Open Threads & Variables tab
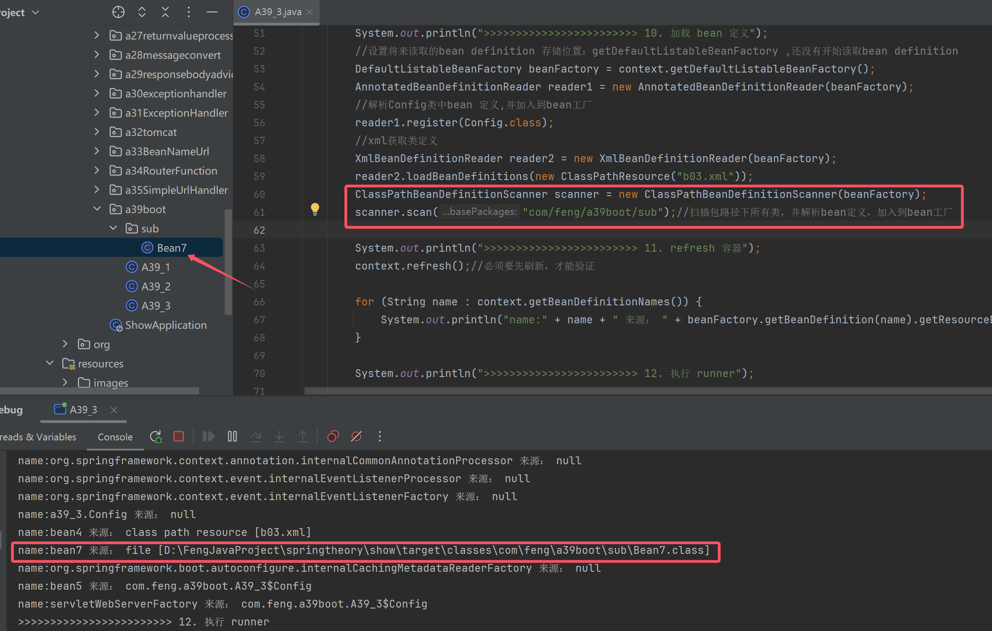The width and height of the screenshot is (992, 631). click(x=38, y=437)
